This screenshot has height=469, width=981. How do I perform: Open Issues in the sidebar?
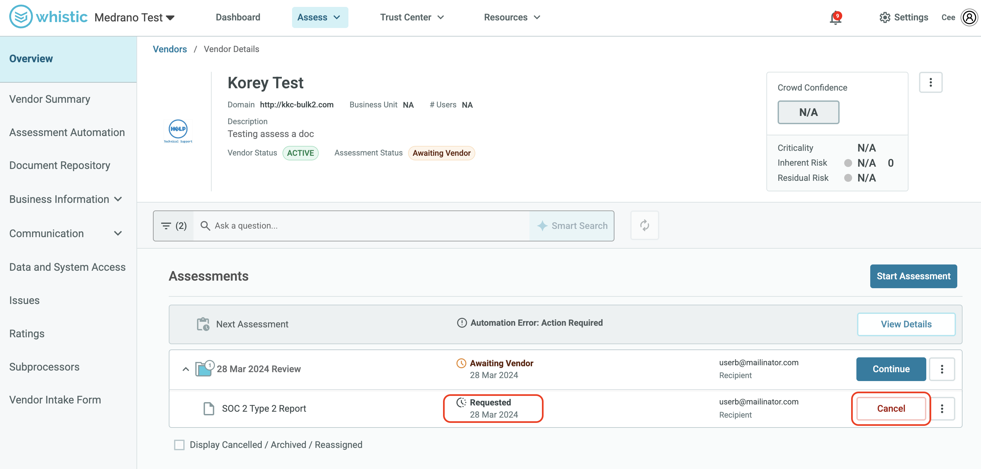coord(24,300)
